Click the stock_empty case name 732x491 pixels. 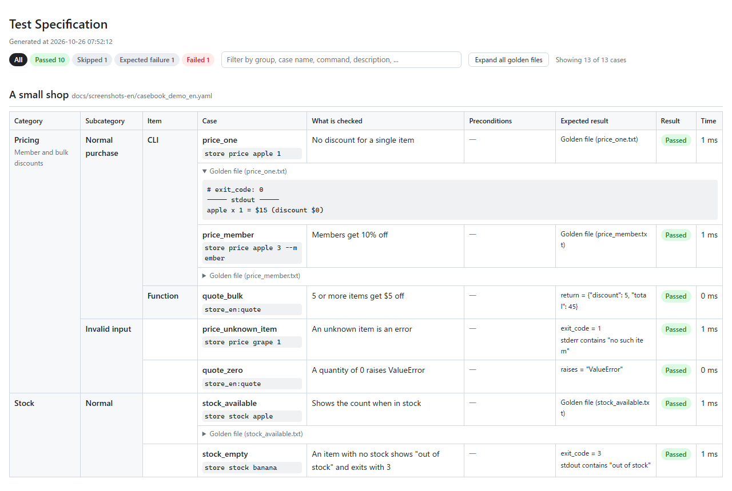[225, 454]
